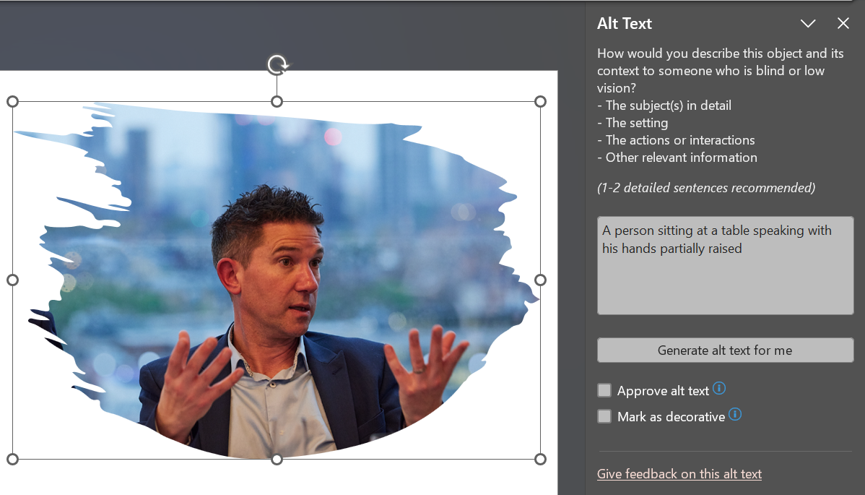The width and height of the screenshot is (865, 495).
Task: Select the top-right picture resize handle
Action: (541, 102)
